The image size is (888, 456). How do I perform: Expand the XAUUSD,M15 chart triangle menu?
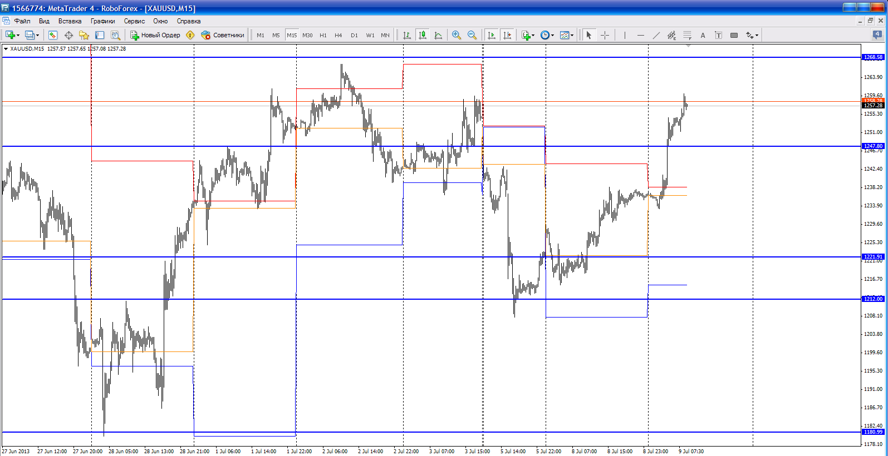[x=6, y=49]
